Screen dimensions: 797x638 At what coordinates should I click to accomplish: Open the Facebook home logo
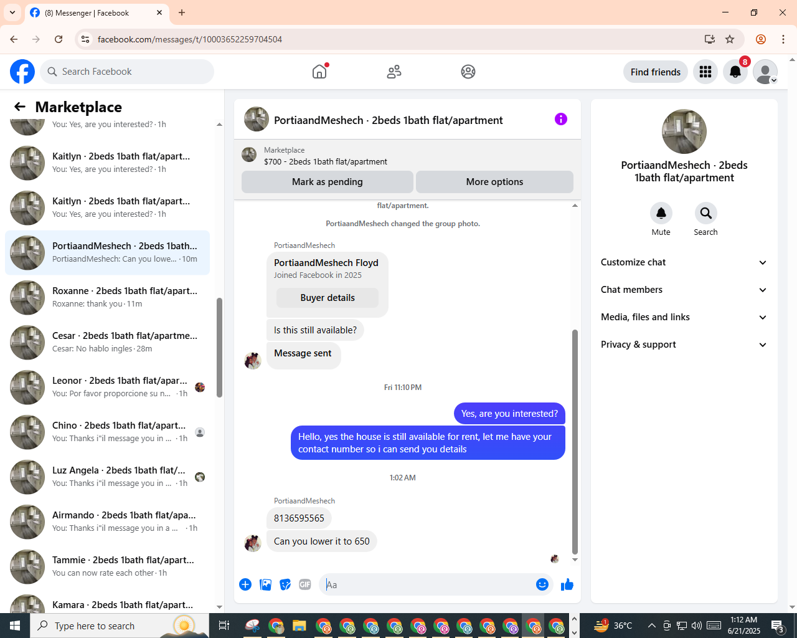pyautogui.click(x=22, y=72)
